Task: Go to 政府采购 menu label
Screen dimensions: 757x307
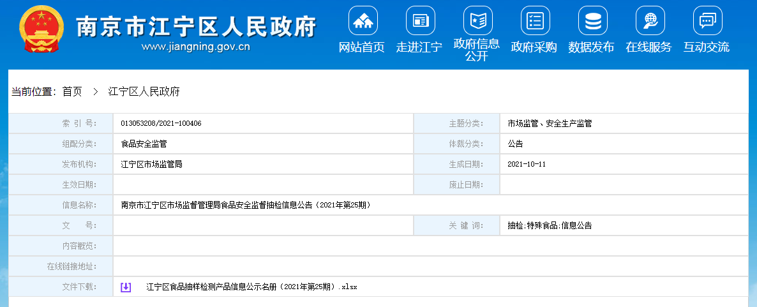Action: pos(534,47)
